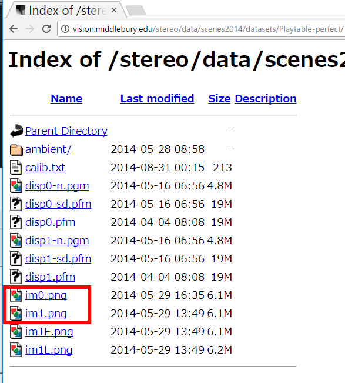Screen dimensions: 345x383
Task: Click the im1L.png size value '6.2M'
Action: point(220,350)
